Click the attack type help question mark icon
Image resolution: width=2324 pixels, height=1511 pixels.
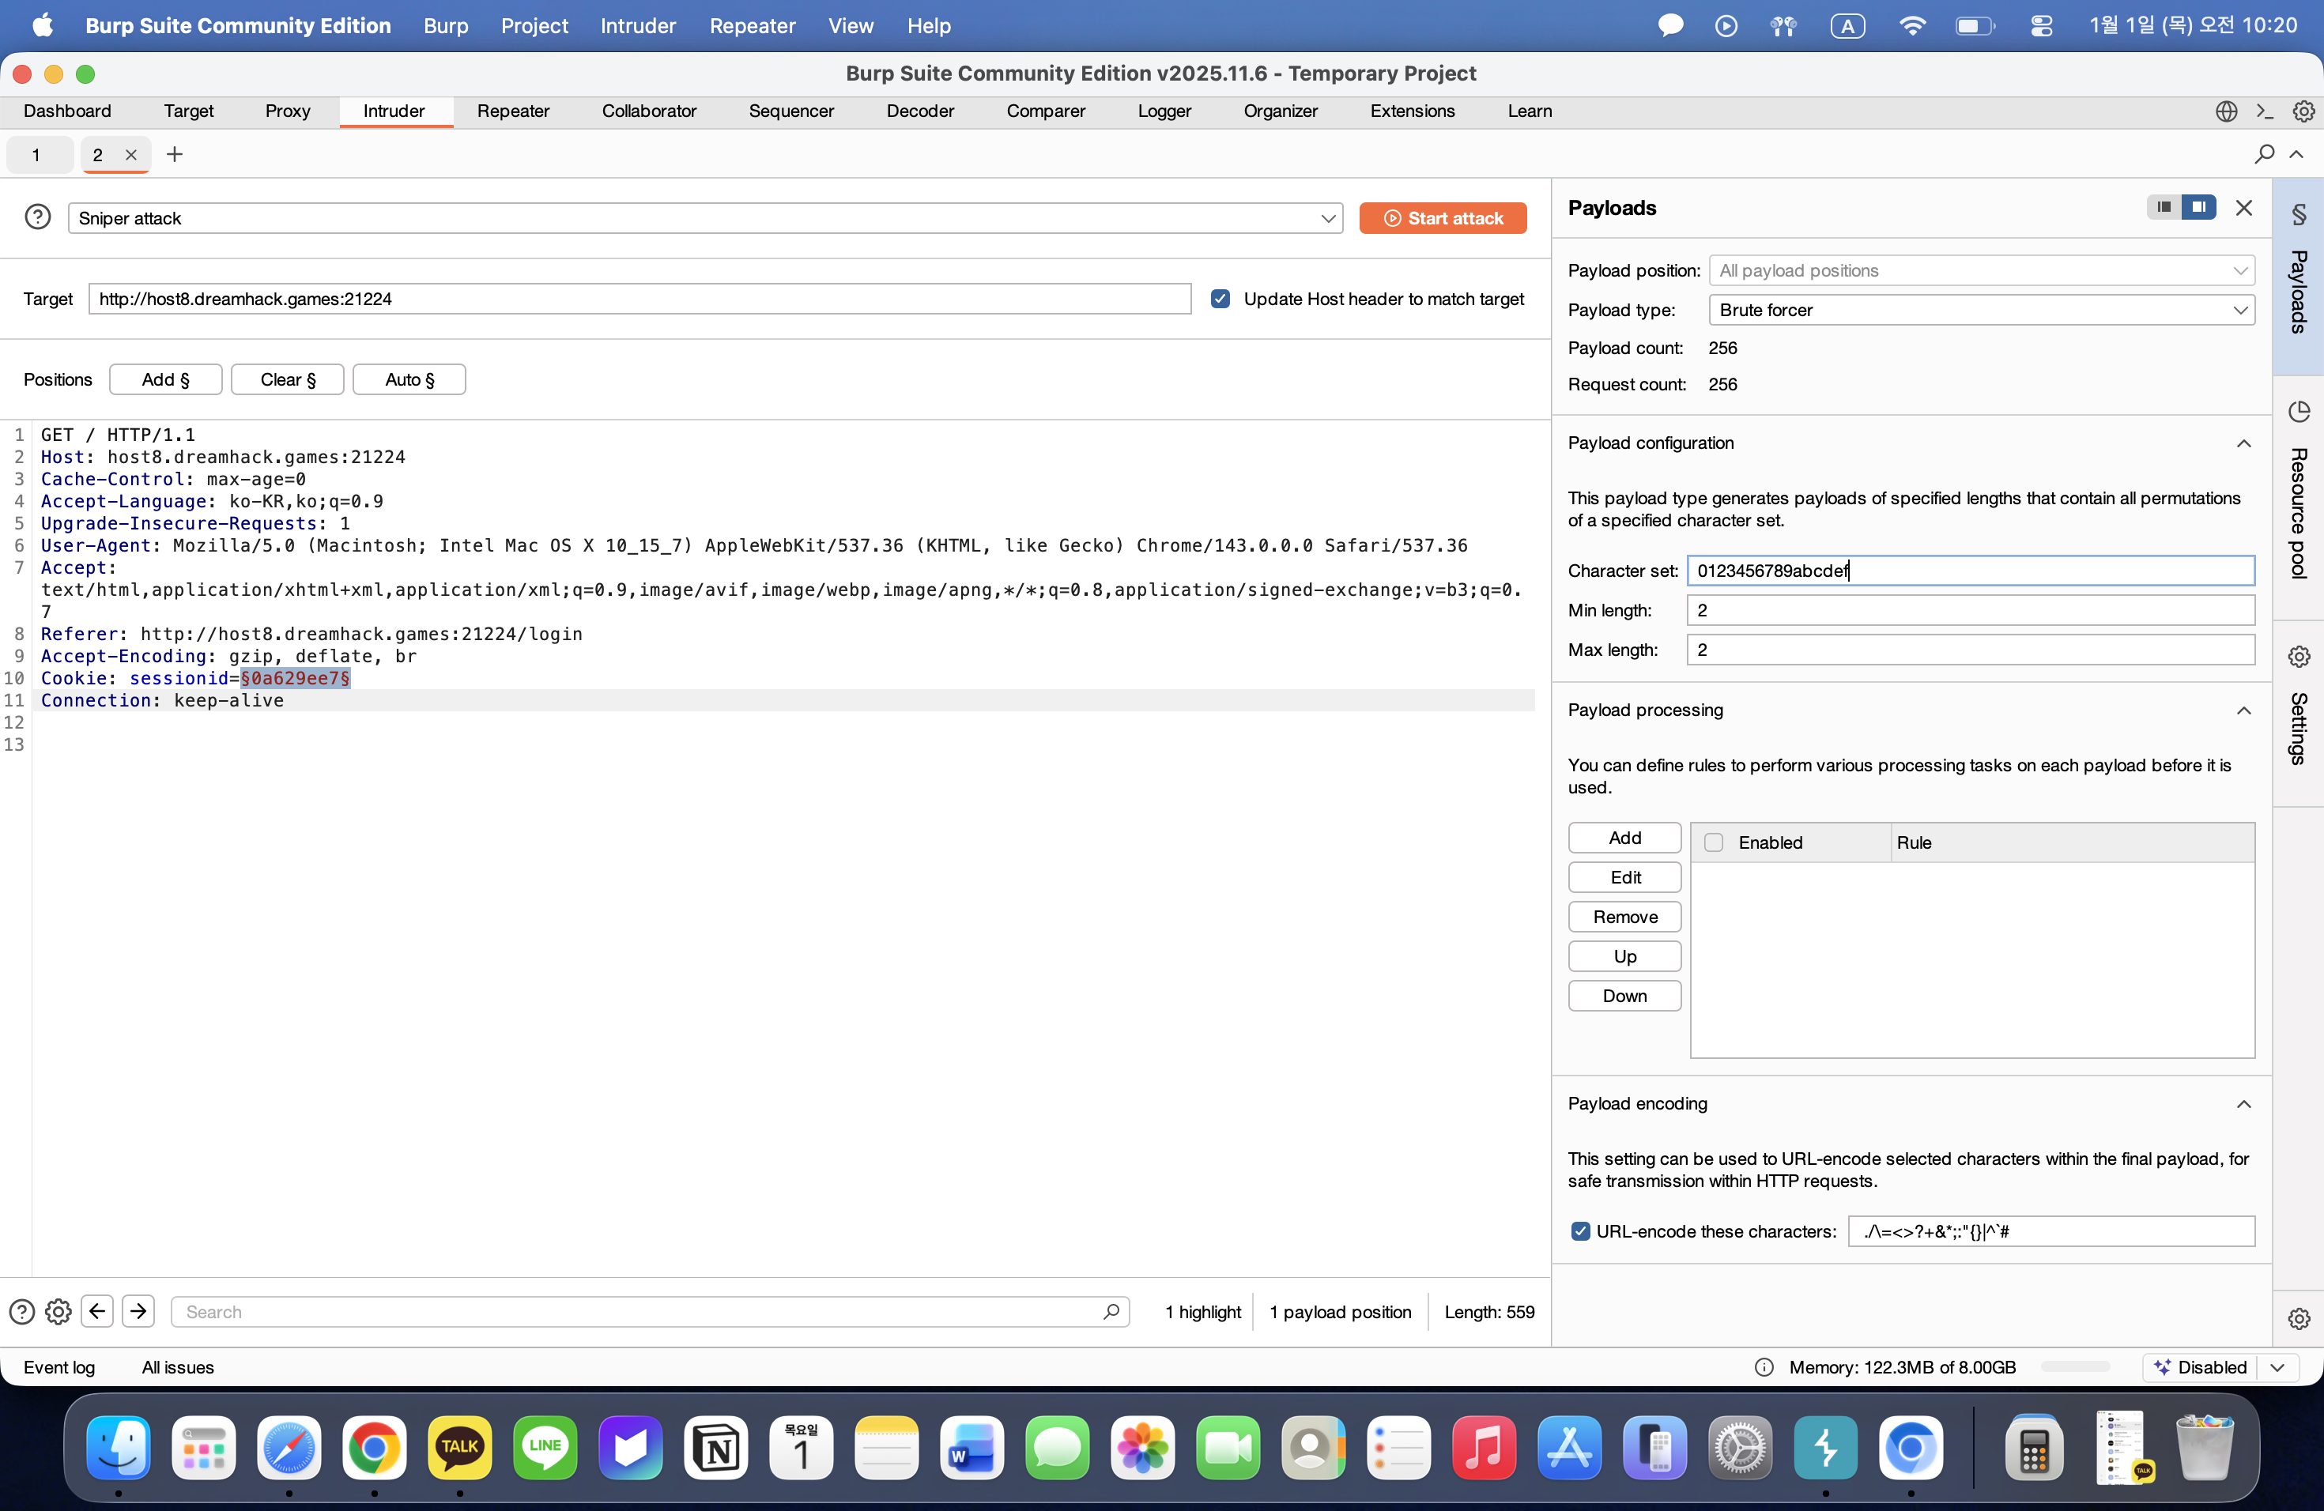[x=37, y=217]
